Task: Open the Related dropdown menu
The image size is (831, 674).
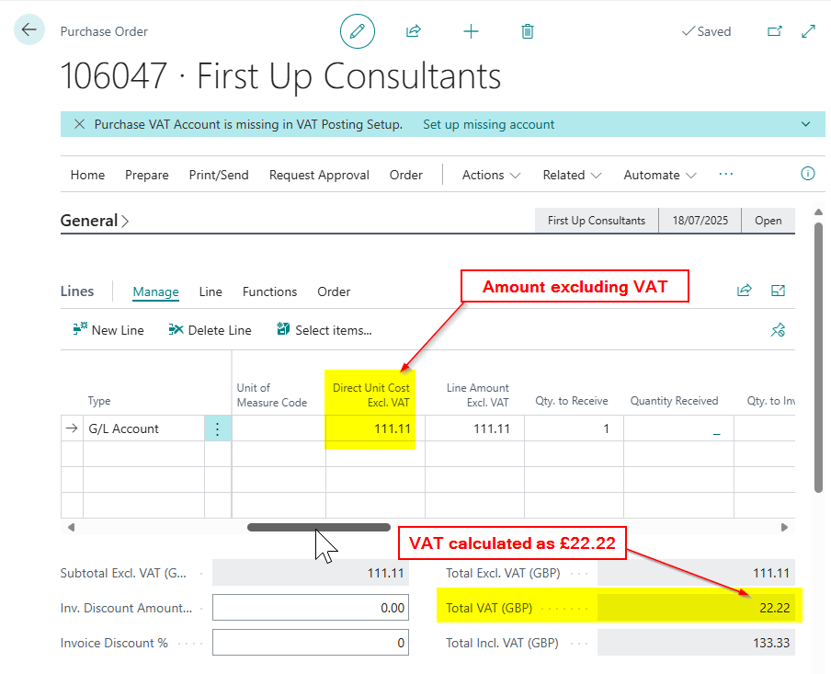Action: [572, 175]
